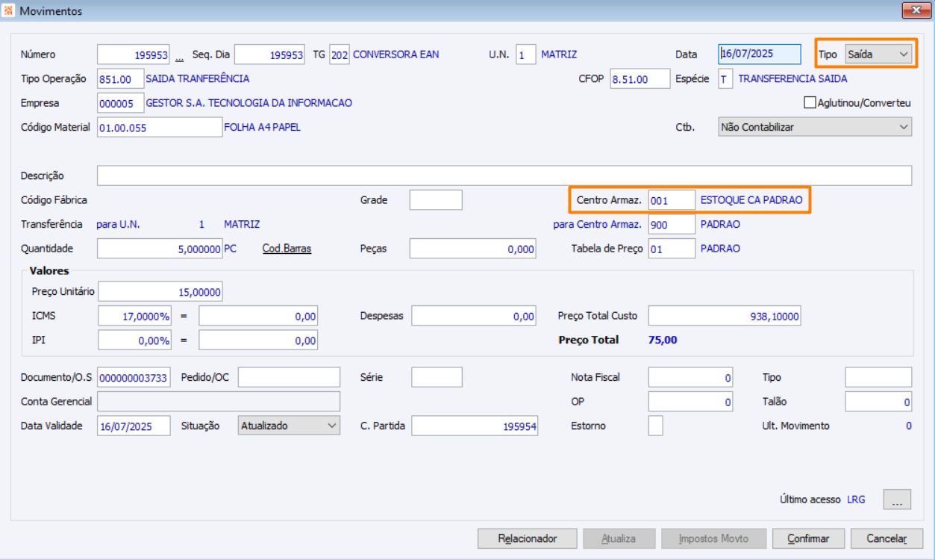Image resolution: width=935 pixels, height=560 pixels.
Task: Click the Impostos Movto button
Action: (713, 538)
